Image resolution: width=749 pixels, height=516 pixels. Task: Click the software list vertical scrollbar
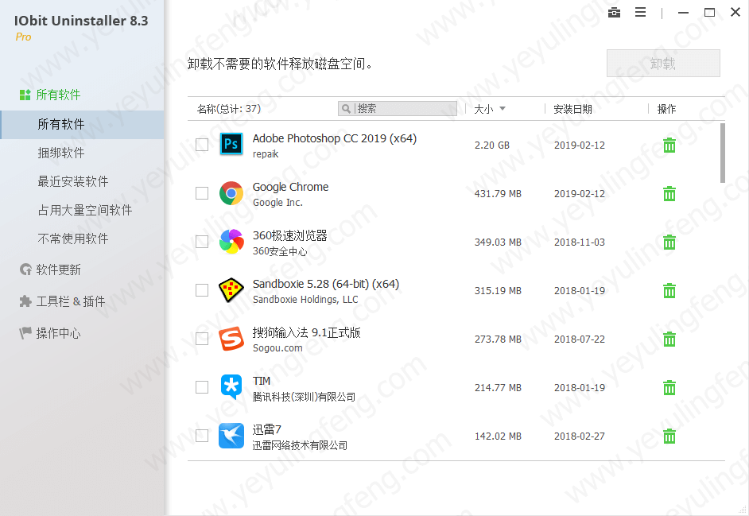722,153
